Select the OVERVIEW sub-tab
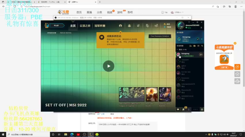The image size is (245, 137). click(52, 33)
